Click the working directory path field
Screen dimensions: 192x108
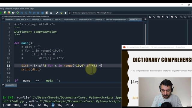131,13
